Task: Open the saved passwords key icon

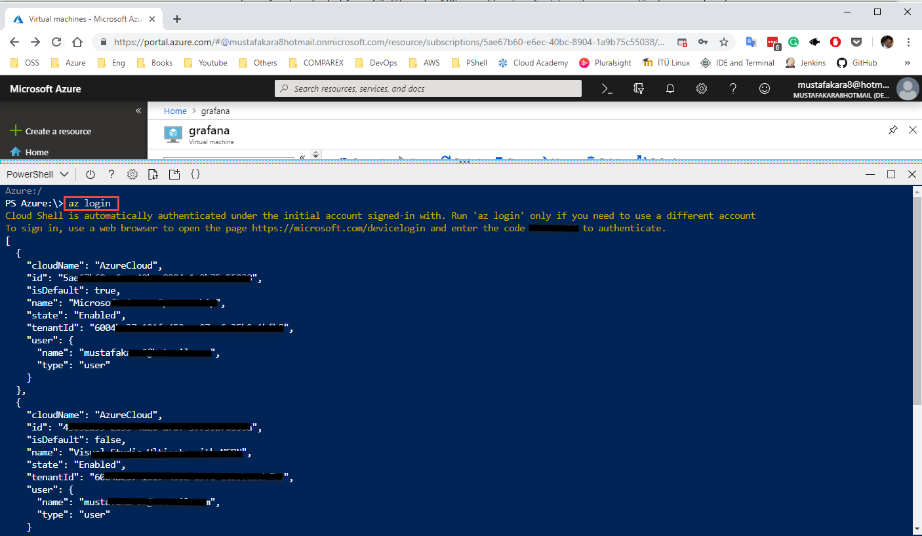Action: coord(703,42)
